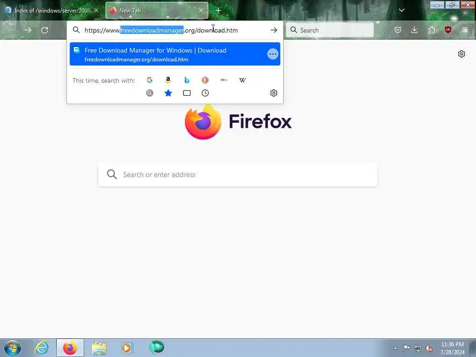Open the clock showing 11:36 PM

(x=452, y=348)
